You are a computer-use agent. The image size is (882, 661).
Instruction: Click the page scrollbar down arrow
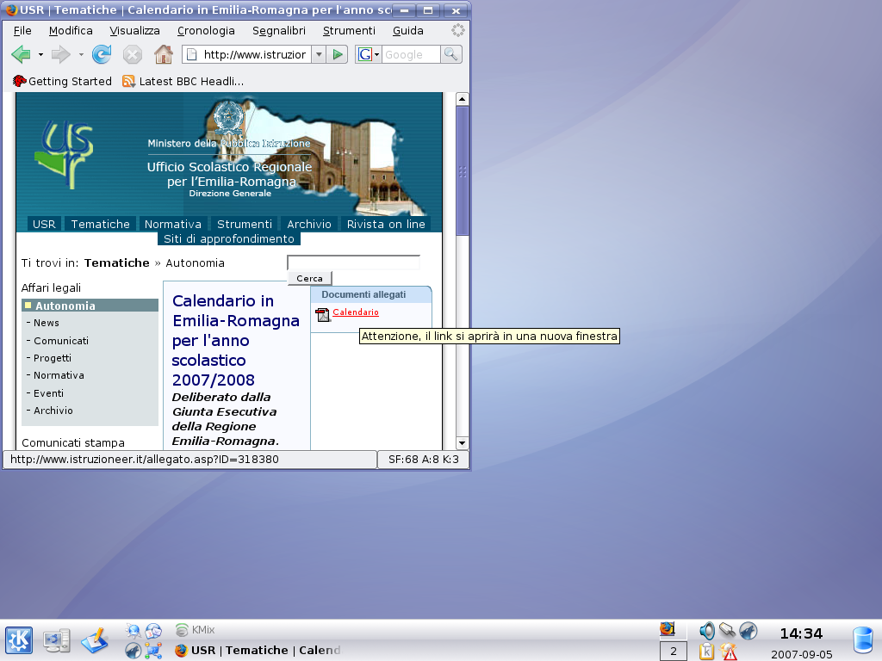pyautogui.click(x=463, y=442)
